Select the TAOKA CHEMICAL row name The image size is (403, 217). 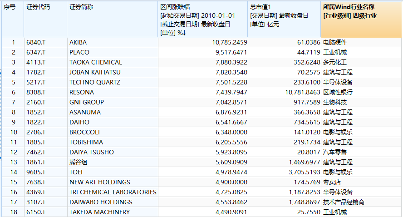(x=96, y=62)
